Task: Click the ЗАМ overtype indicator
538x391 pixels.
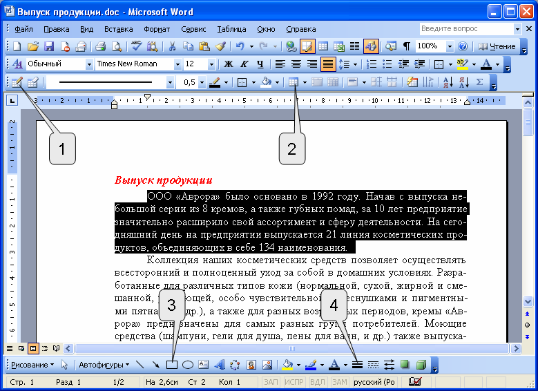Action: (x=340, y=382)
